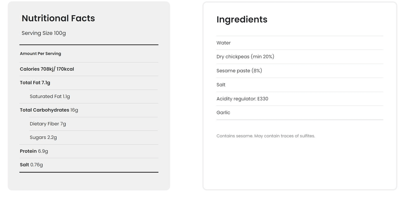
Task: Select the Sesame paste (8%) ingredient
Action: click(x=300, y=71)
